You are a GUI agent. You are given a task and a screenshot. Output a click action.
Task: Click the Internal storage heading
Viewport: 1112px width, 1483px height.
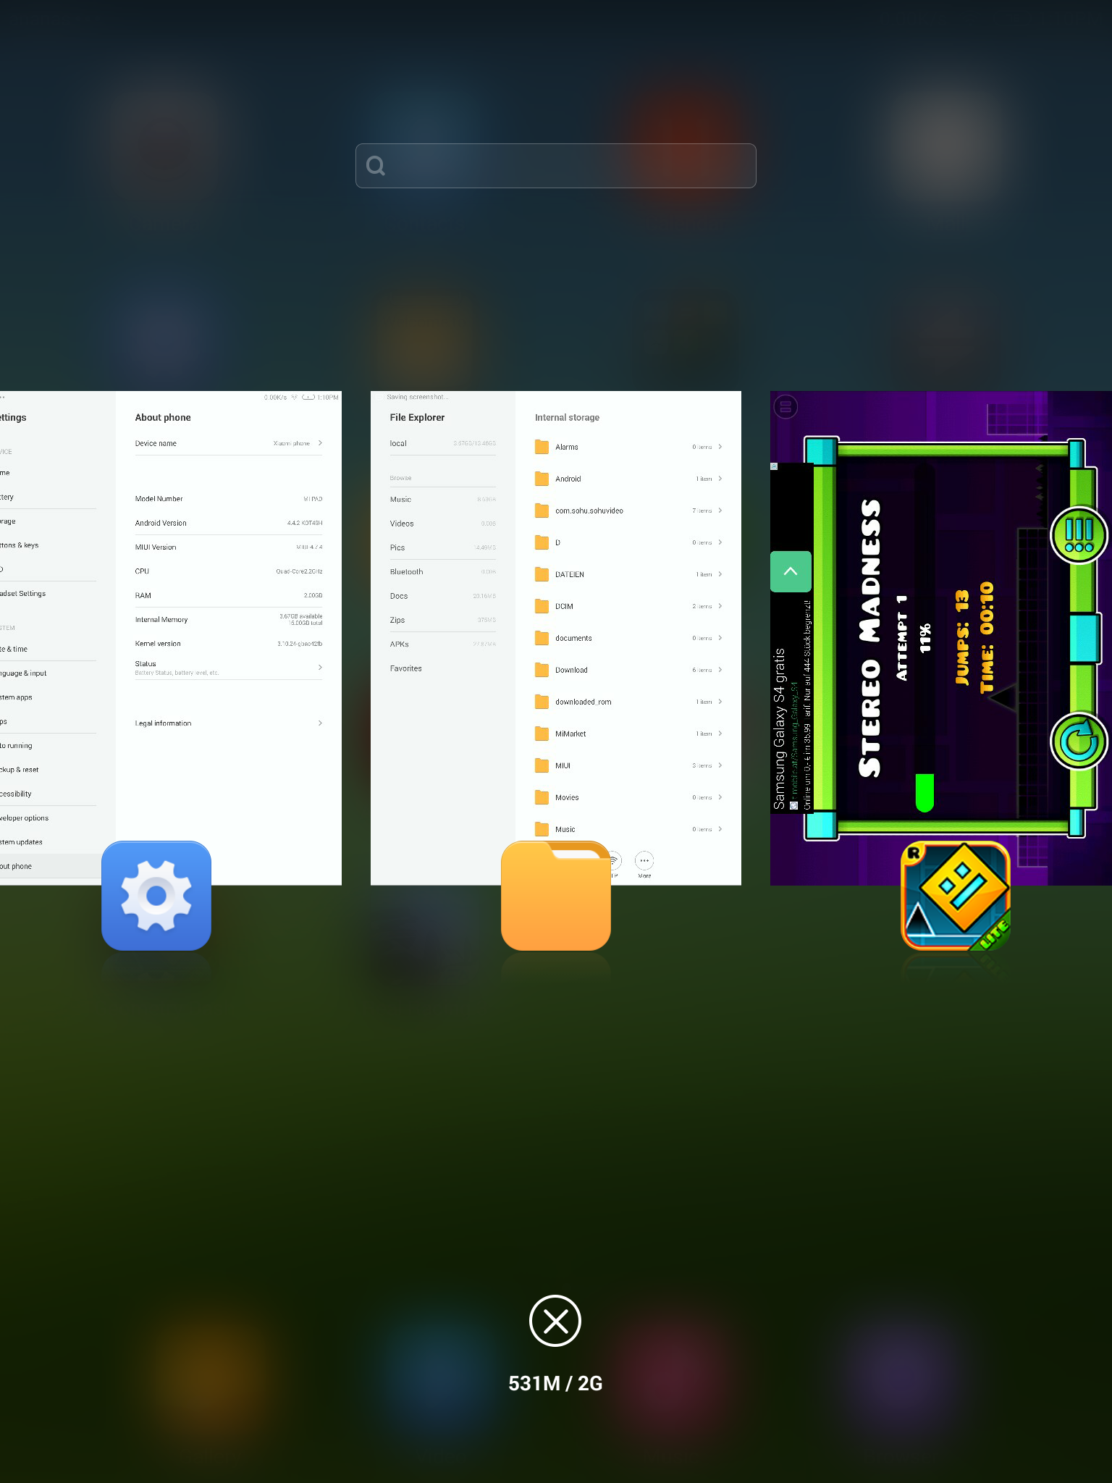point(567,417)
